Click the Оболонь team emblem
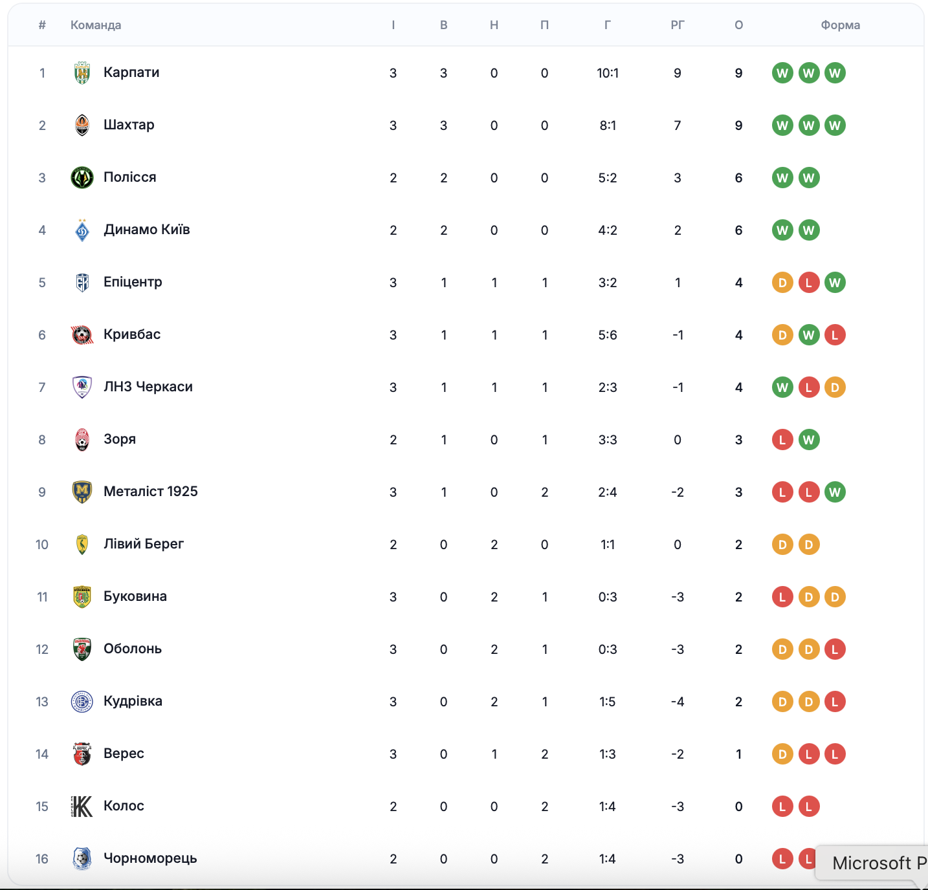The width and height of the screenshot is (928, 890). click(82, 649)
